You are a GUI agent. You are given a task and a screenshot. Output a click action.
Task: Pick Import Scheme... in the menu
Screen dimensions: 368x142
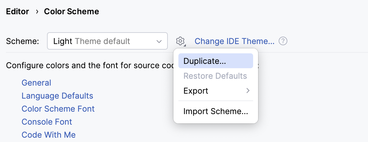click(215, 111)
